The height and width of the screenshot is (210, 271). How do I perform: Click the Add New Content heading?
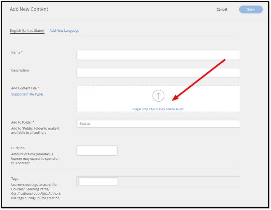(29, 9)
